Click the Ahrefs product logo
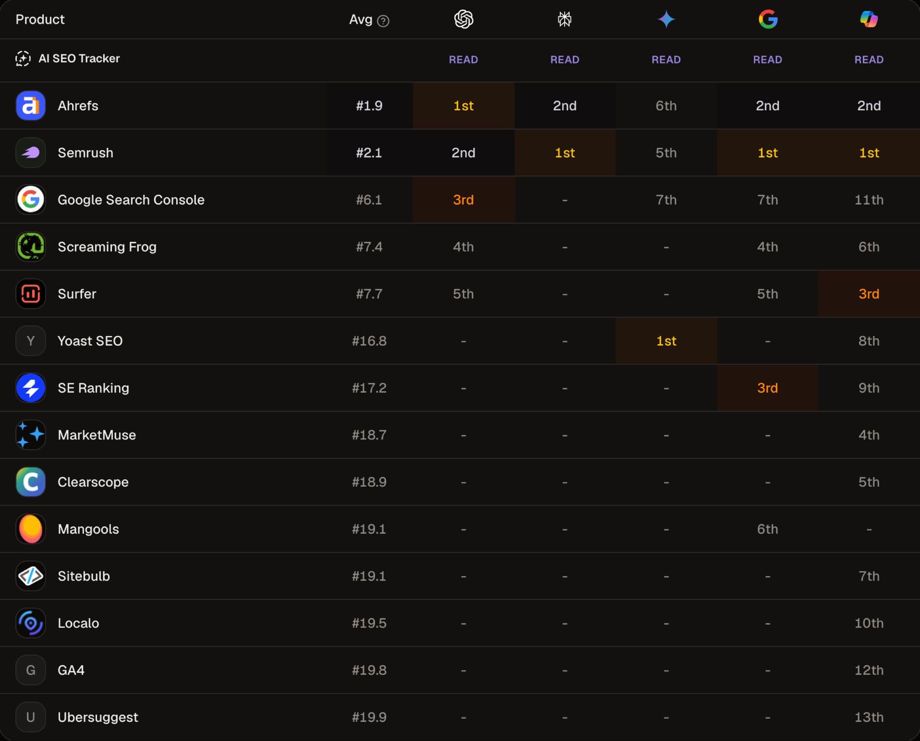 tap(31, 105)
